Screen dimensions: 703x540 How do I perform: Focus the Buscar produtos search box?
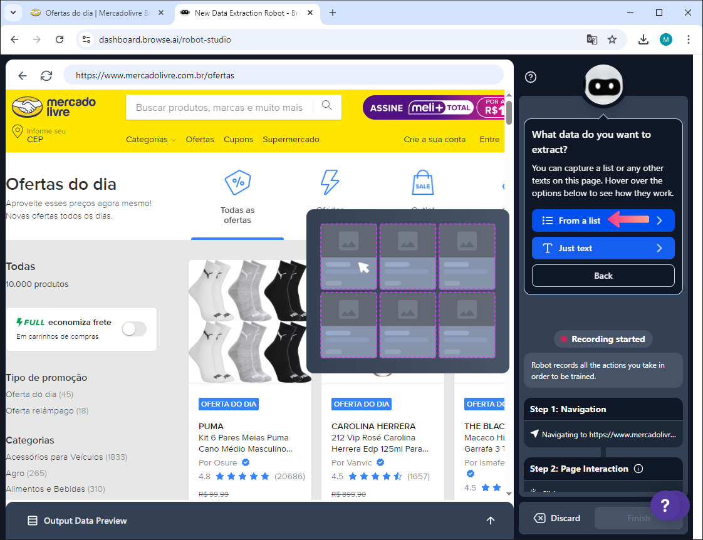tap(219, 108)
